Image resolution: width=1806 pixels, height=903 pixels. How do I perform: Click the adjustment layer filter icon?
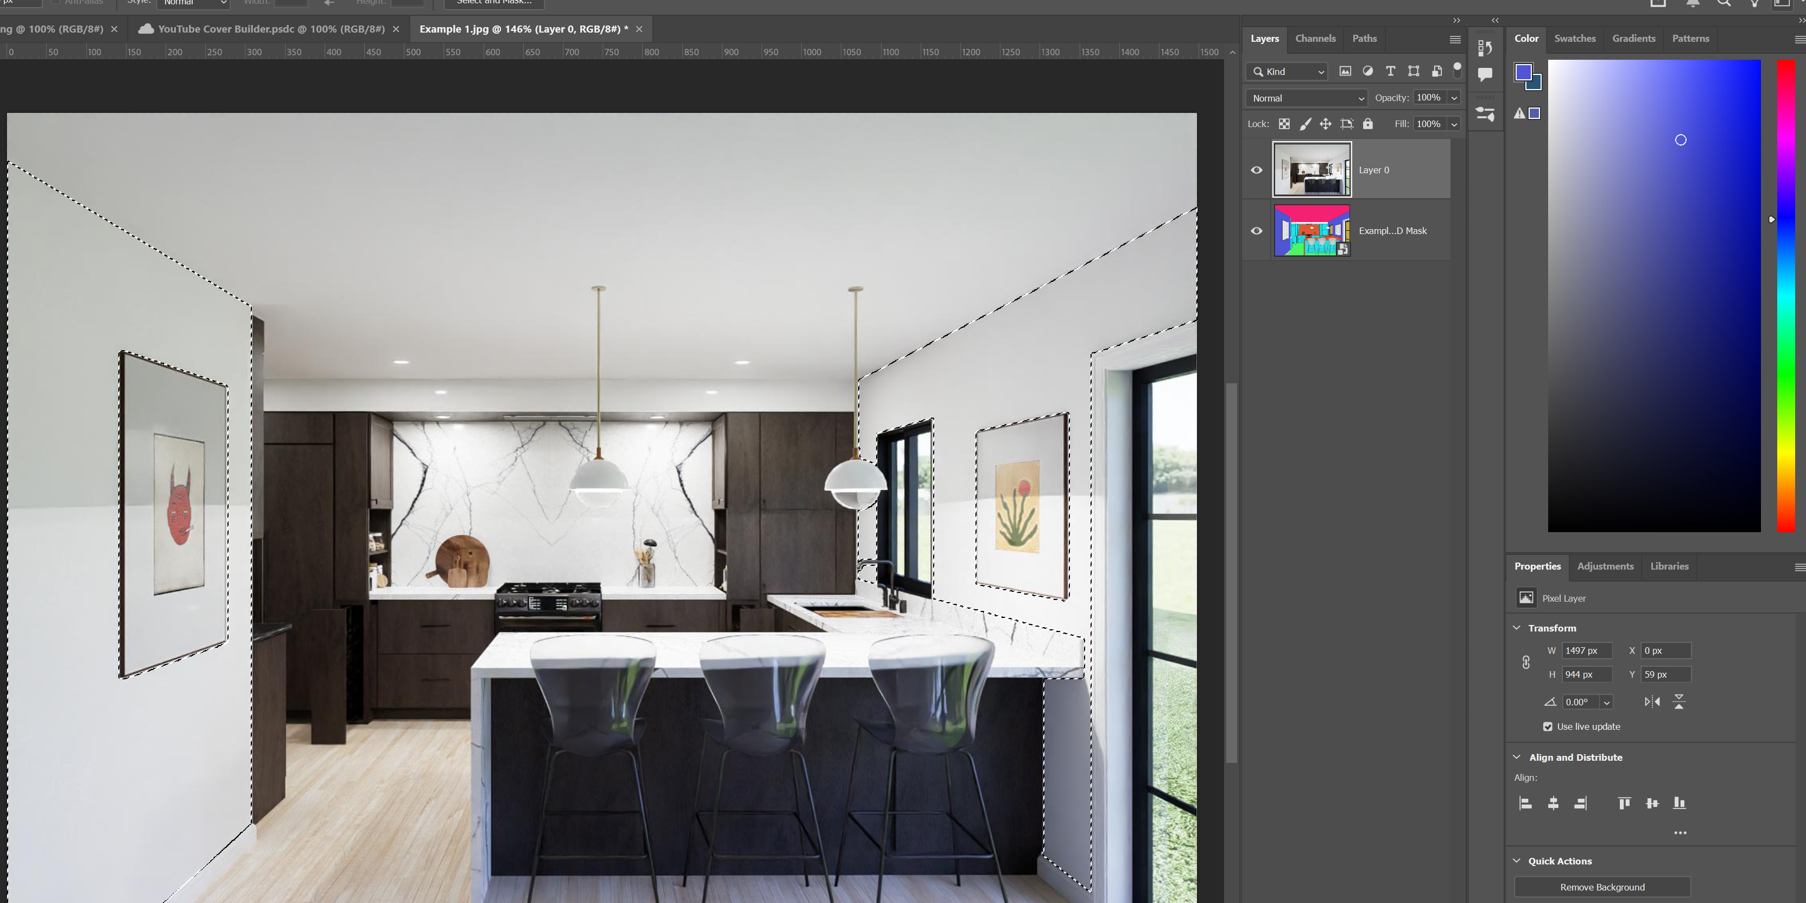(x=1367, y=71)
